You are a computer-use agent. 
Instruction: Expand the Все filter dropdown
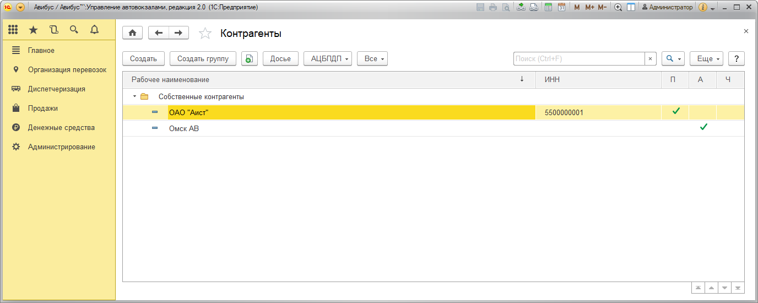tap(372, 58)
